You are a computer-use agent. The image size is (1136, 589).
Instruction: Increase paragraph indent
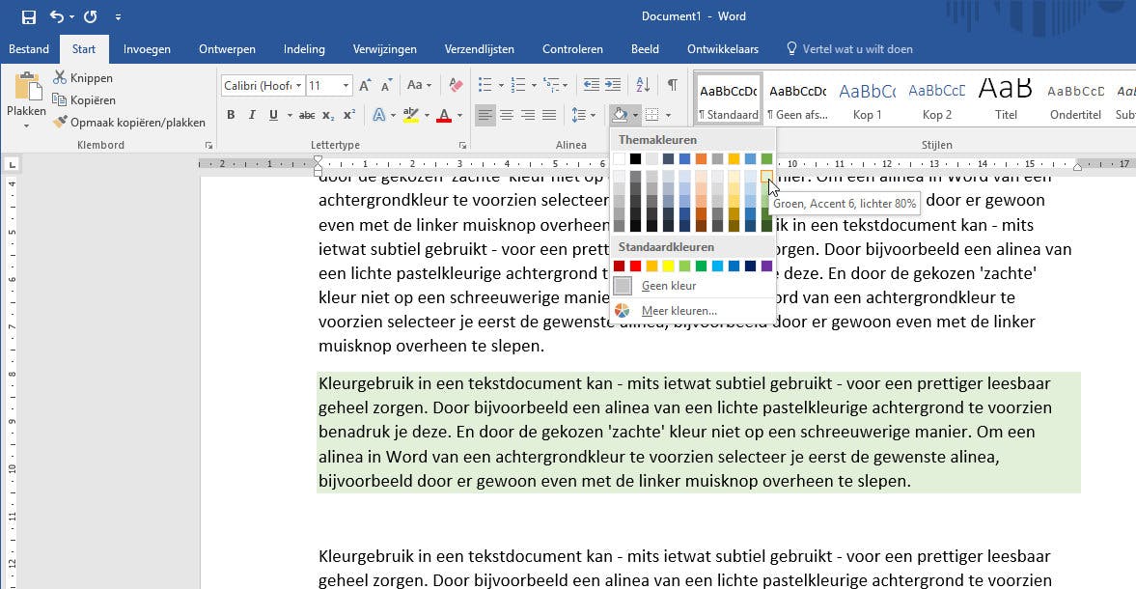coord(613,86)
